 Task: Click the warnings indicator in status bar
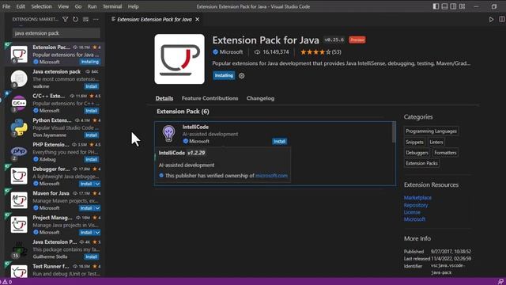pyautogui.click(x=7, y=282)
